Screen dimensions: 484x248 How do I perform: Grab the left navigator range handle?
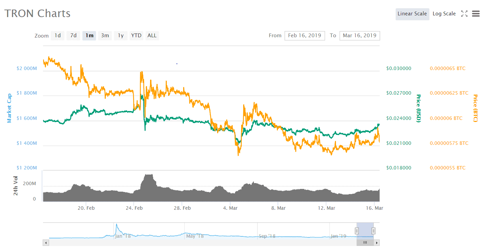click(x=357, y=231)
